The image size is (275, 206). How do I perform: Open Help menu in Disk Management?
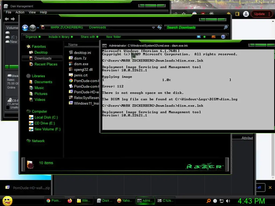point(43,12)
